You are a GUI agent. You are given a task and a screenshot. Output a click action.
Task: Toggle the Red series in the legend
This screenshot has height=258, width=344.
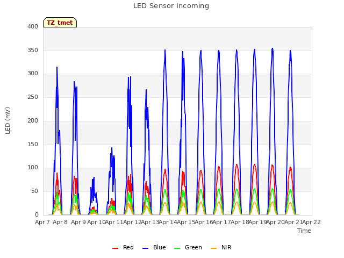point(123,247)
